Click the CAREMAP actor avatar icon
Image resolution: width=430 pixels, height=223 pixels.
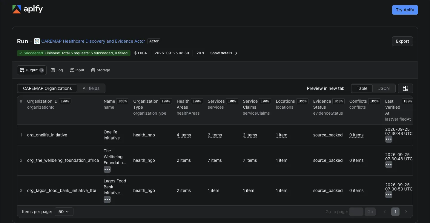37,41
